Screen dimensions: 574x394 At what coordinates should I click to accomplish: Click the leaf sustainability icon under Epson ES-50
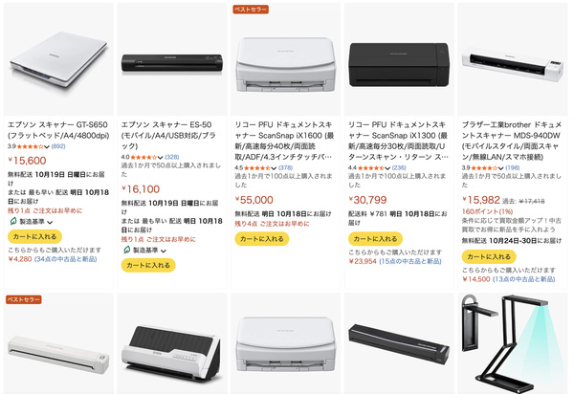126,250
